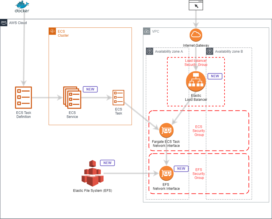Click the 'ECS Task Definition' label
This screenshot has width=272, height=219.
[23, 115]
